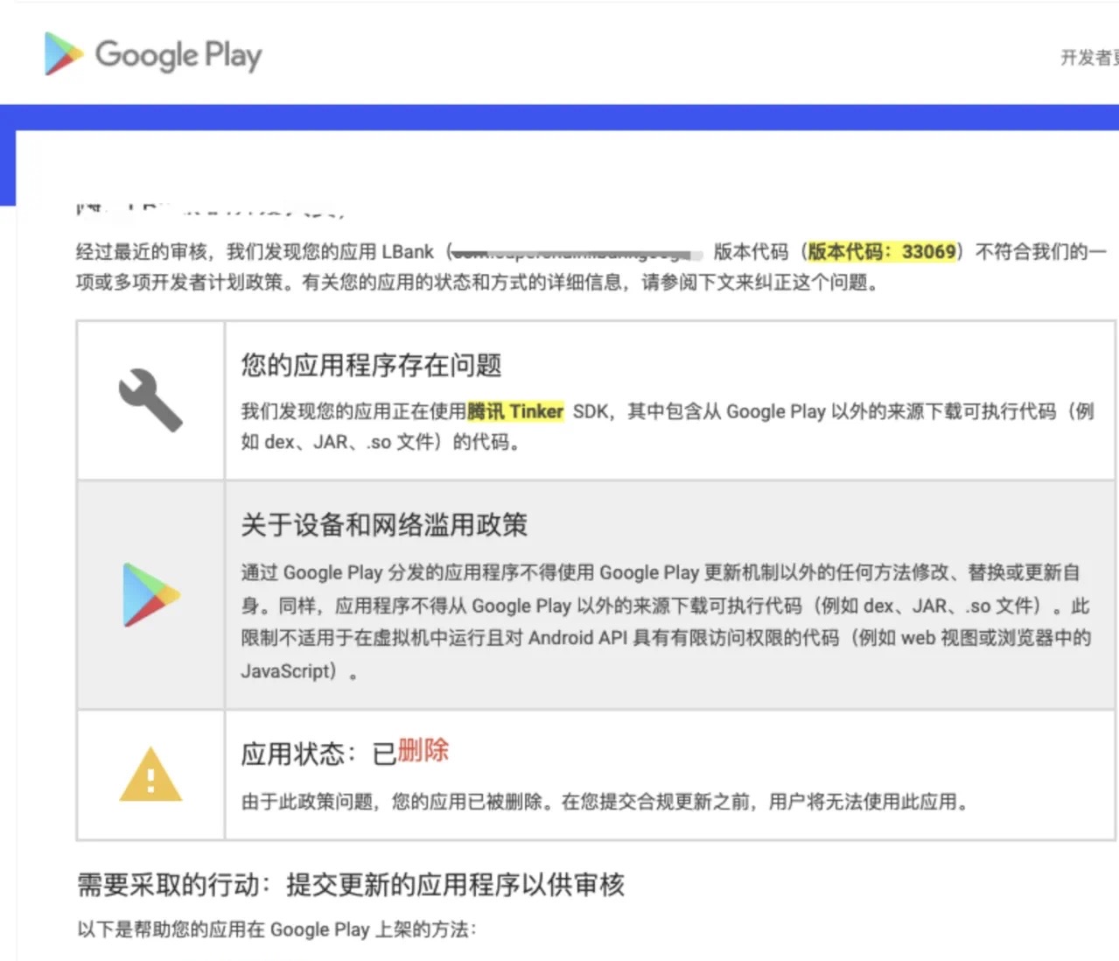
Task: Click the text 如 dex、JAR、.so 文件）的代码
Action: (381, 442)
